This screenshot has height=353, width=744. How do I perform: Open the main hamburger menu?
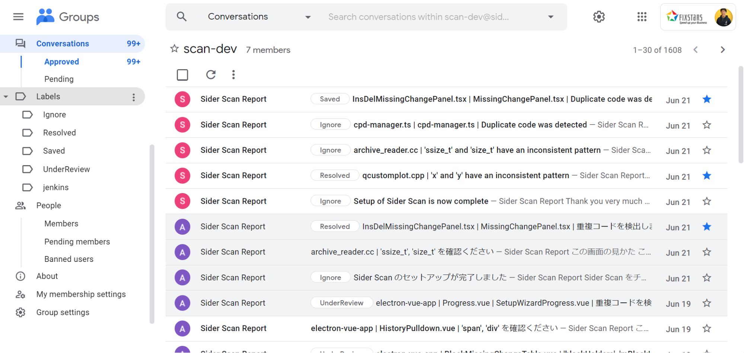tap(18, 17)
